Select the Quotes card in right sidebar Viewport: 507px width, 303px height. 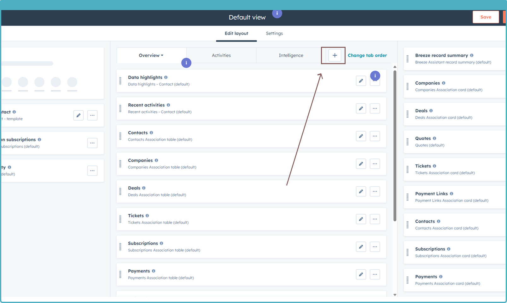454,141
